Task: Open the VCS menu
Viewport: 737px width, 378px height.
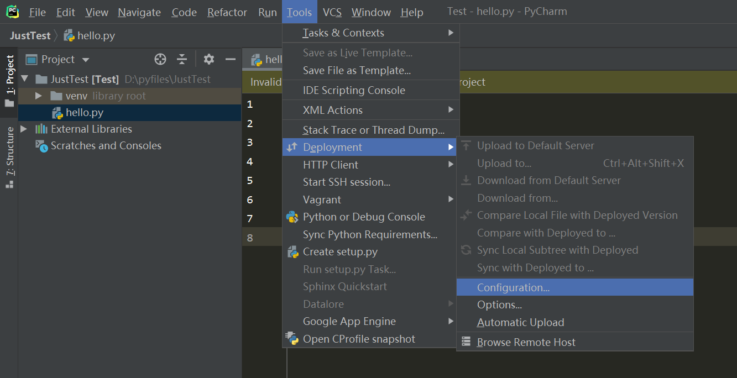Action: click(332, 12)
